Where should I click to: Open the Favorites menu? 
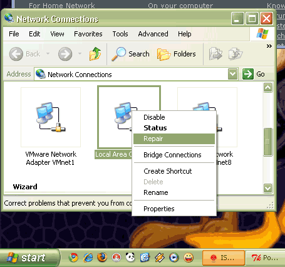(88, 34)
